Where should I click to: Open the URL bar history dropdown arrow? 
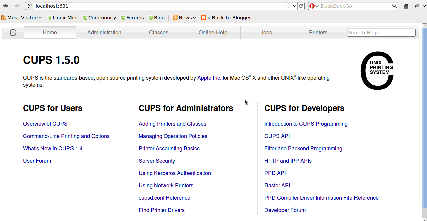pos(294,6)
